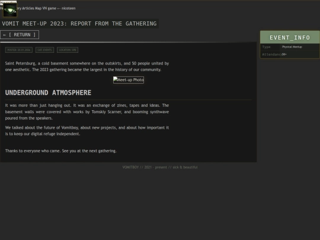Click the 'Attendance' row label
Image resolution: width=320 pixels, height=240 pixels.
(272, 55)
